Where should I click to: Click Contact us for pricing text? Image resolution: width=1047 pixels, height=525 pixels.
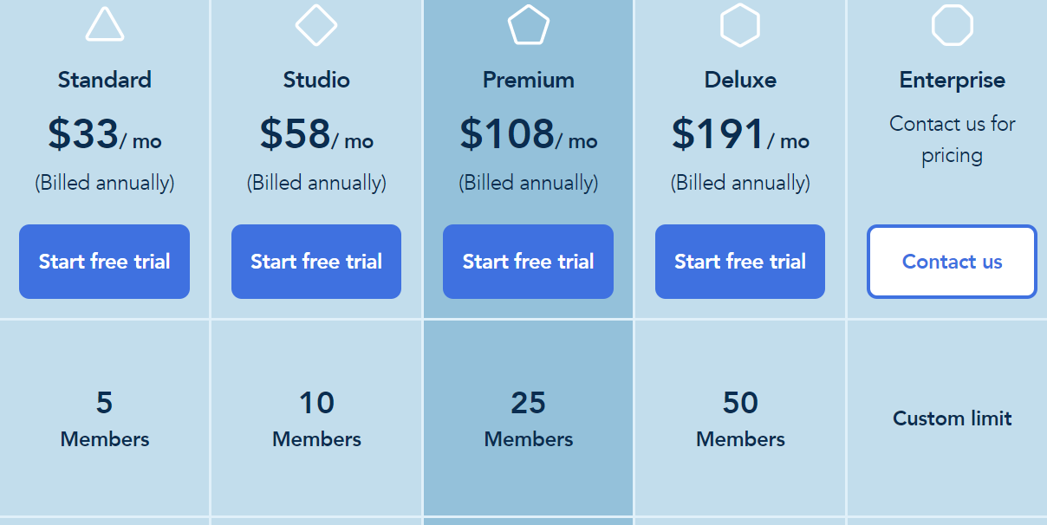(x=953, y=139)
